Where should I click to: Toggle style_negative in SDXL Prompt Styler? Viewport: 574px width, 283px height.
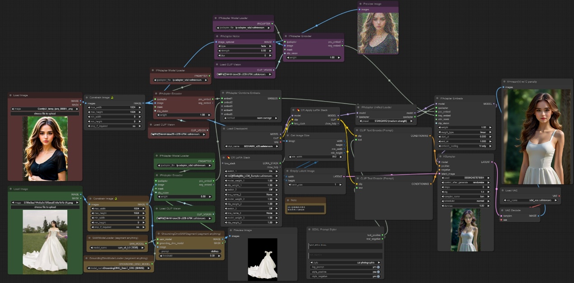pyautogui.click(x=378, y=276)
